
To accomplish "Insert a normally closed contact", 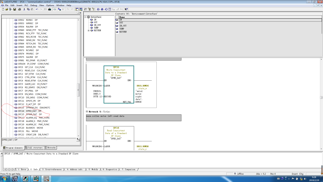I will pyautogui.click(x=102, y=9).
